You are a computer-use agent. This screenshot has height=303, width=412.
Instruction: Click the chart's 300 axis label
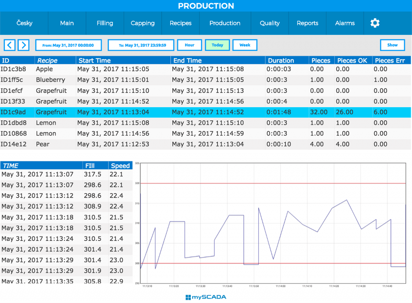(x=137, y=263)
